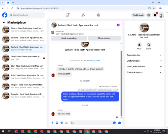Viewport: 168px width, 134px height.
Task: Expand the Customize chat section
Action: coord(144,55)
